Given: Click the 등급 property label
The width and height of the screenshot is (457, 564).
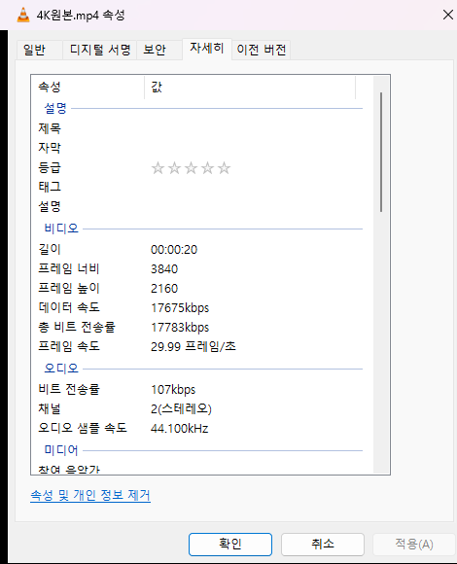Looking at the screenshot, I should [x=50, y=167].
